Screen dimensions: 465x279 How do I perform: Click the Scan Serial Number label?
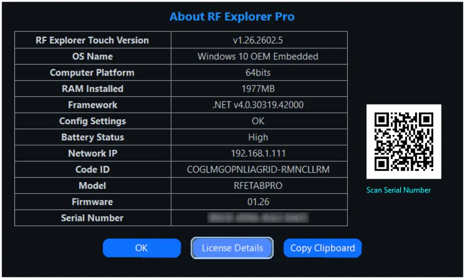[398, 190]
